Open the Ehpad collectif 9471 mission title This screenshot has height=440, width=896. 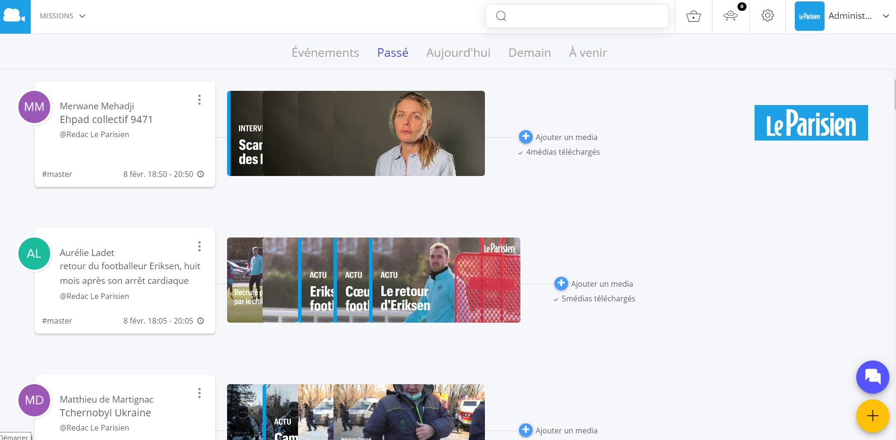click(106, 120)
